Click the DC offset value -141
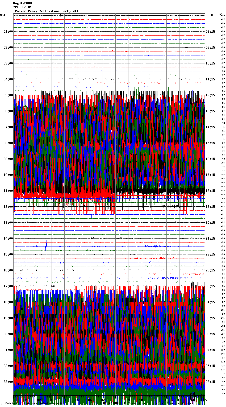The image size is (226, 407). click(222, 318)
